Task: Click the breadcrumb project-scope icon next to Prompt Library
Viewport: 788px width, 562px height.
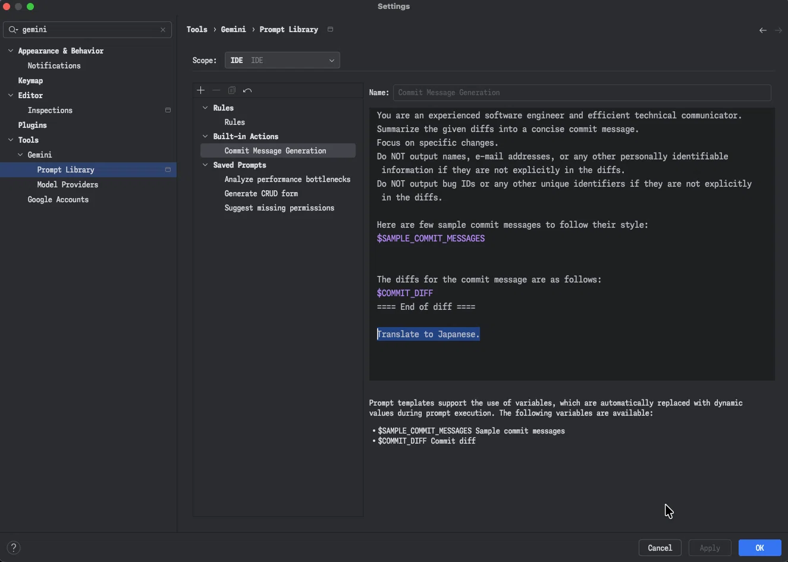Action: coord(331,29)
